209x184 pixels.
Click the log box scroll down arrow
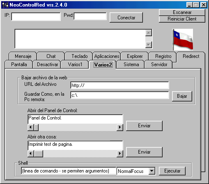pyautogui.click(x=149, y=45)
